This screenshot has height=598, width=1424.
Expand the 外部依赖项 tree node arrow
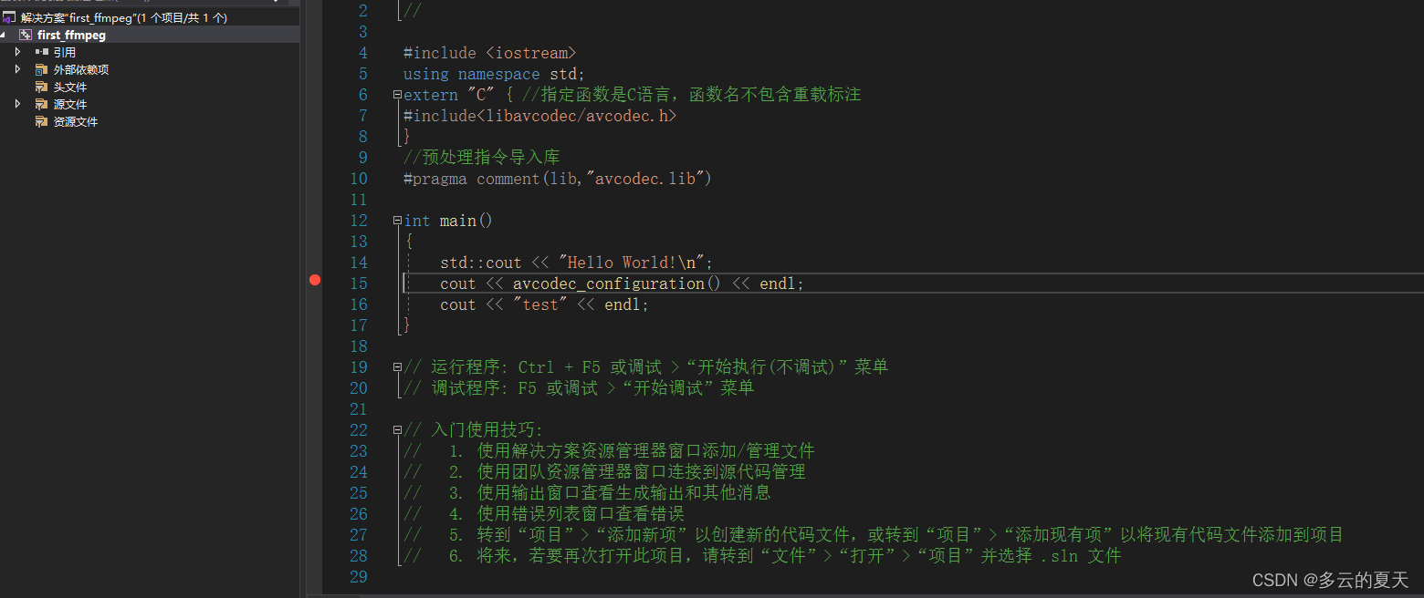click(x=17, y=70)
